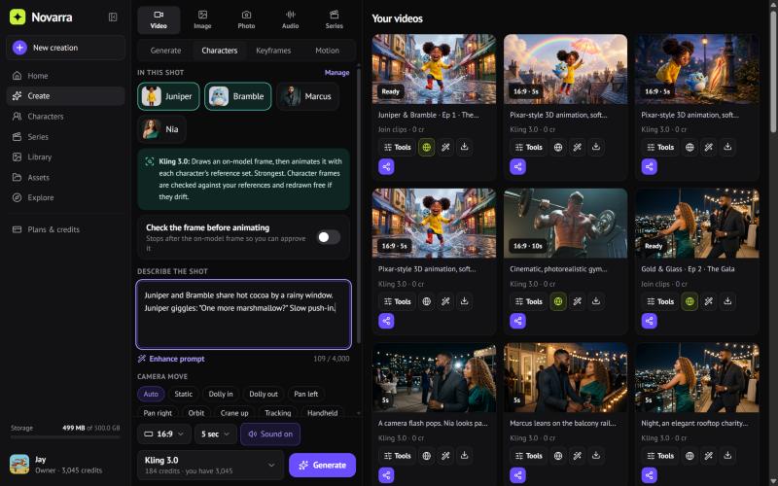Click the storage usage bar

(x=65, y=436)
